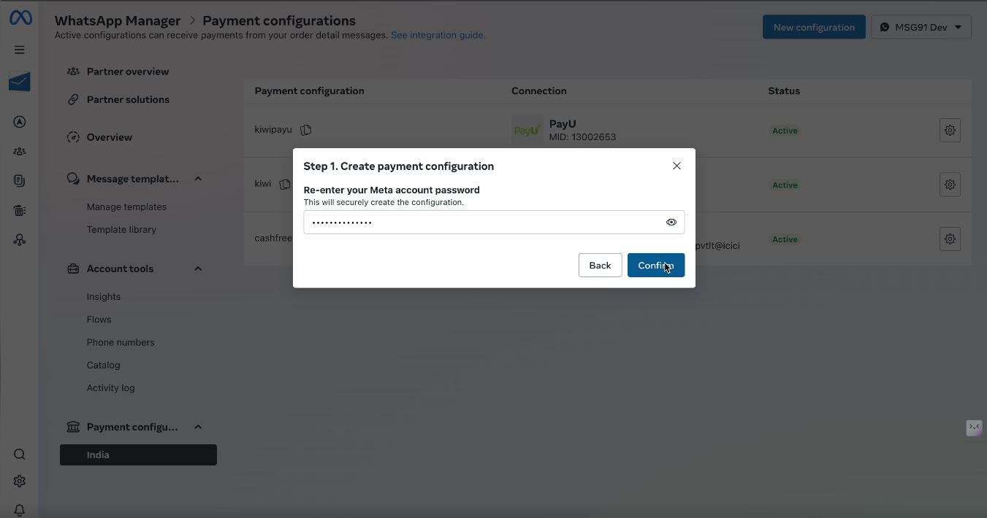Open the hamburger menu in left rail
The height and width of the screenshot is (518, 987).
point(20,50)
